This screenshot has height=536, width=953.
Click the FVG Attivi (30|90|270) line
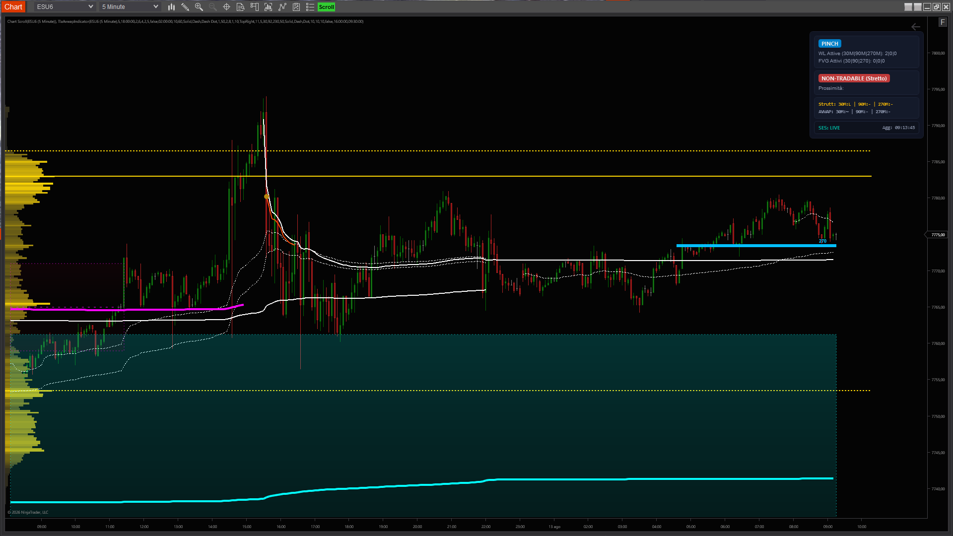coord(851,61)
